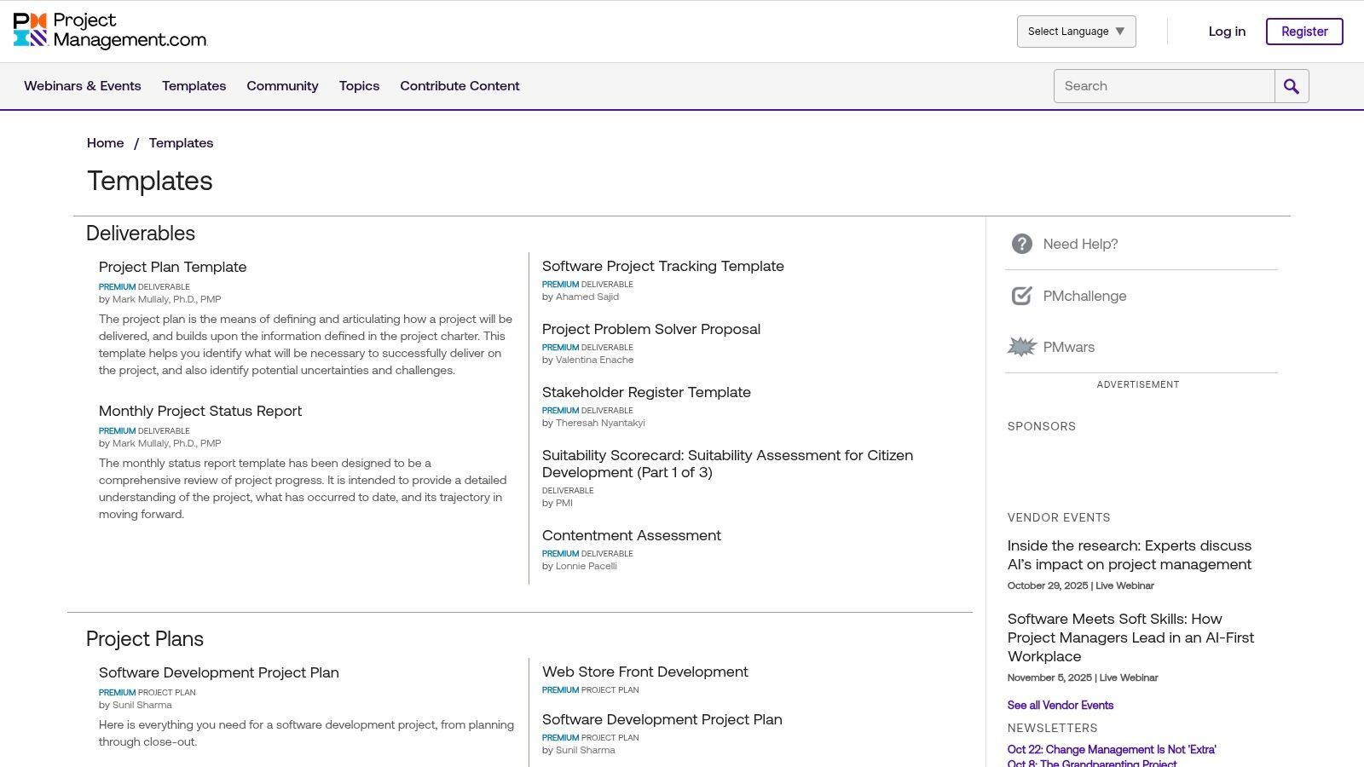Open the Monthly Project Status Report
Image resolution: width=1364 pixels, height=767 pixels.
coord(199,411)
